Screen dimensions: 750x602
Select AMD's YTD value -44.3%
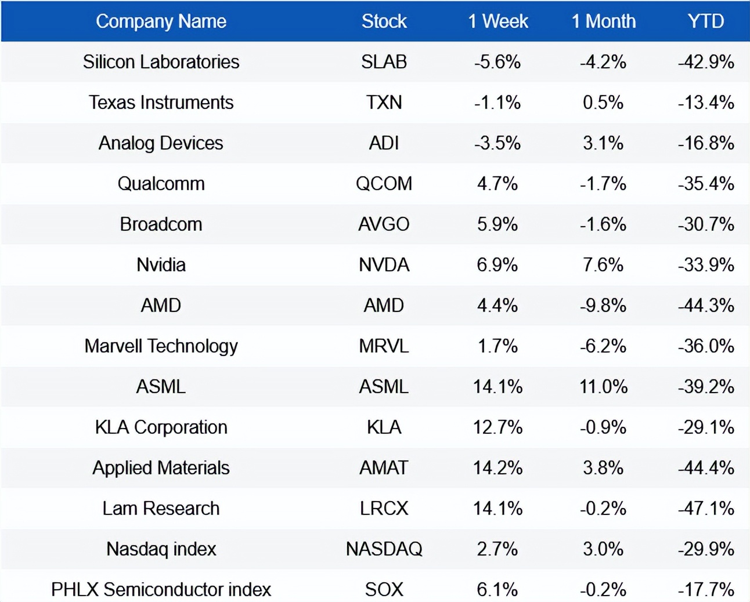point(705,306)
